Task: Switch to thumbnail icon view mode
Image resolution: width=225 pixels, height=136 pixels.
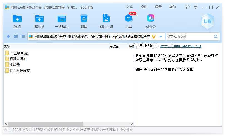Action: coord(16,37)
